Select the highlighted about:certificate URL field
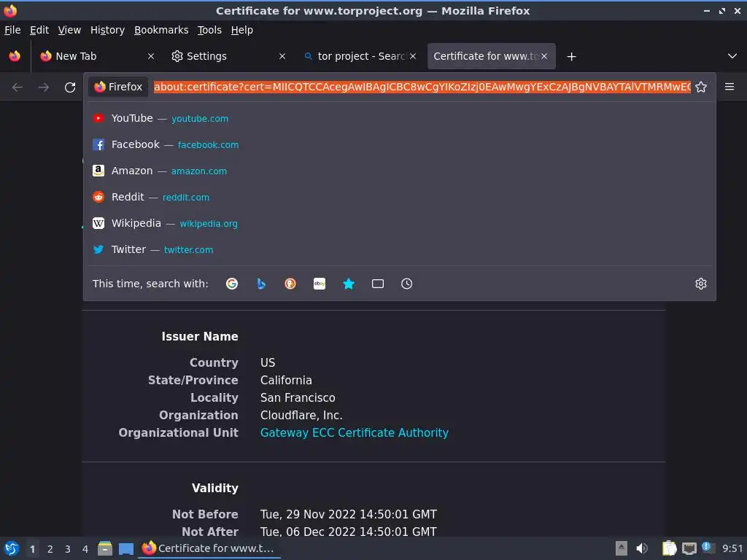747x560 pixels. tap(422, 87)
